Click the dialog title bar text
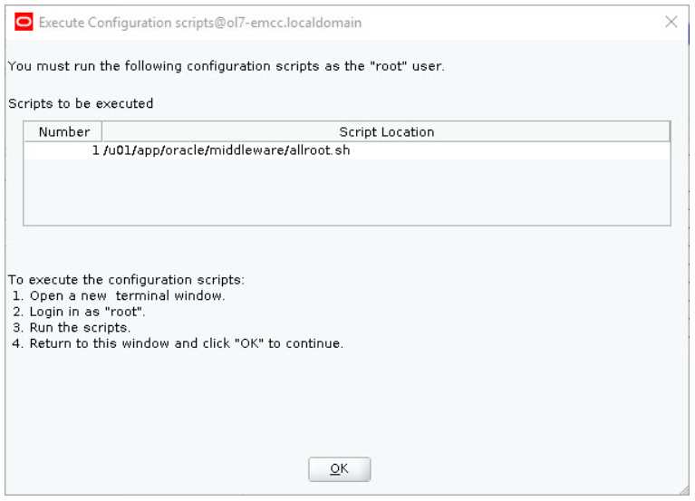 point(200,22)
